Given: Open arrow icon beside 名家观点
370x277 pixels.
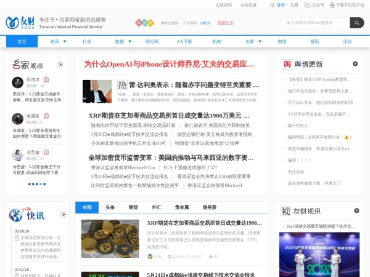Looking at the screenshot, I should pyautogui.click(x=60, y=65).
